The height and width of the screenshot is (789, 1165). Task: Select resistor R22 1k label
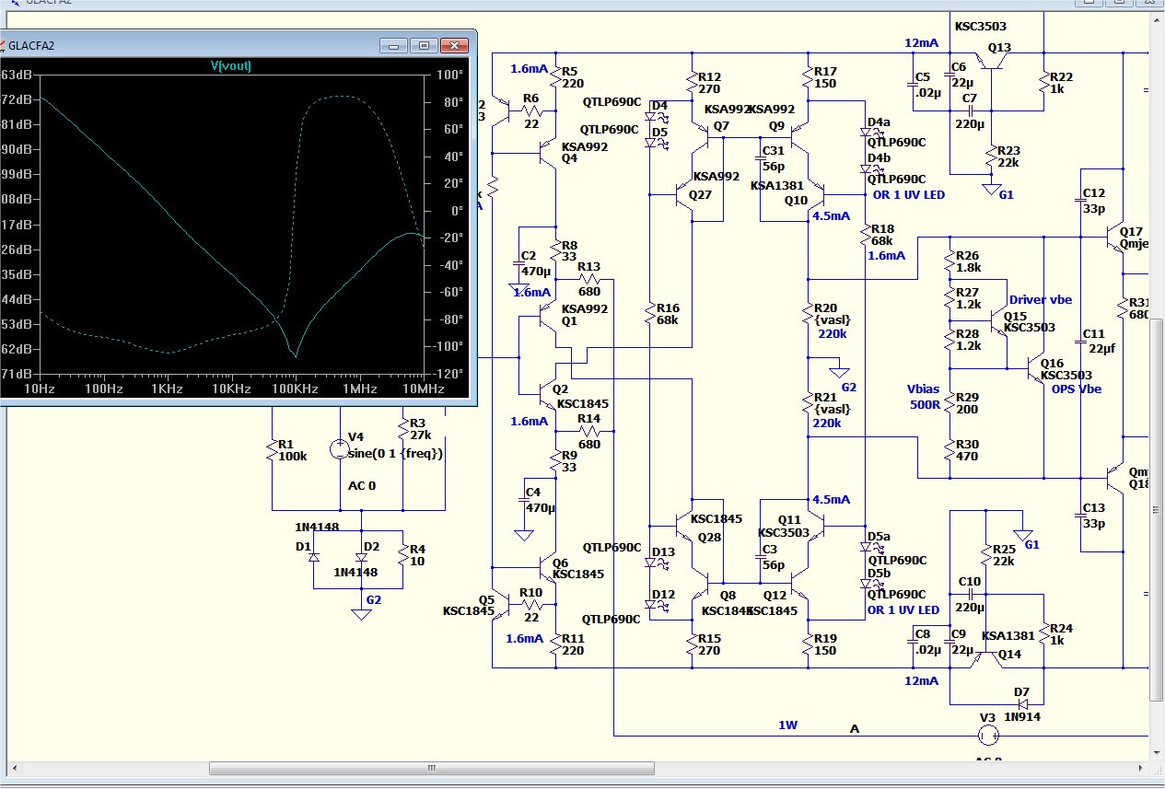coord(1062,83)
